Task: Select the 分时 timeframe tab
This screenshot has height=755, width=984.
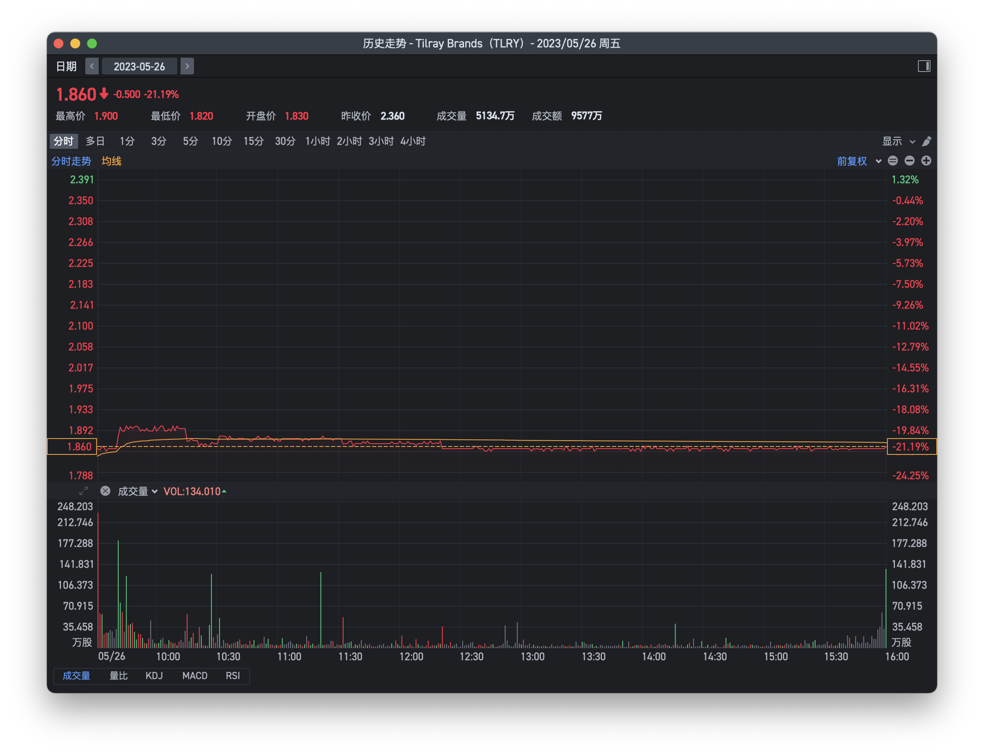Action: point(64,142)
